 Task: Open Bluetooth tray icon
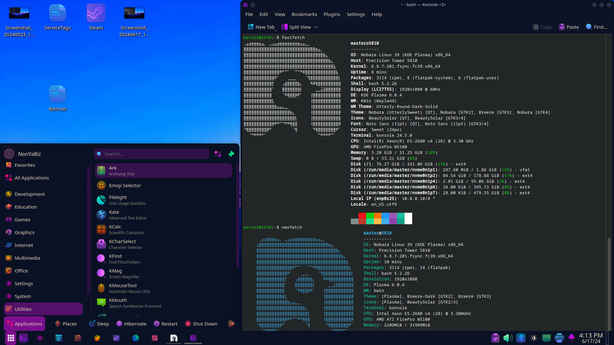pyautogui.click(x=521, y=338)
